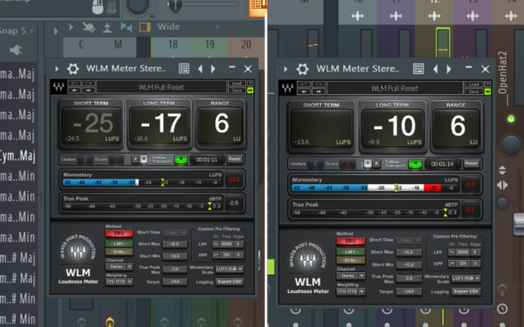Open Channel Stereo dropdown in left WLM meter
The width and height of the screenshot is (524, 327).
click(x=119, y=267)
